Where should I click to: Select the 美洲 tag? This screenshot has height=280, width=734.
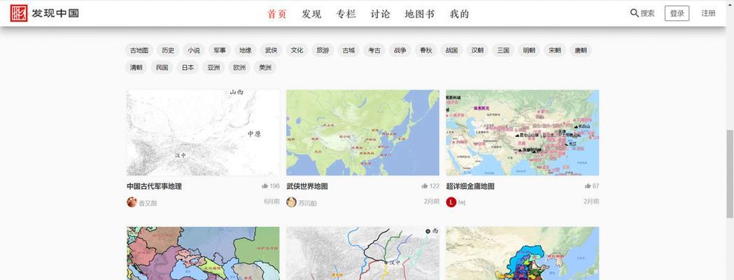point(265,67)
